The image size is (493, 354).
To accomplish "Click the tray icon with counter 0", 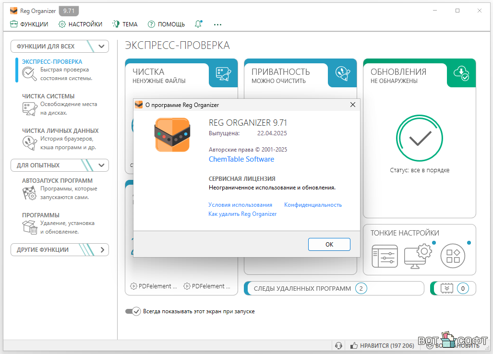I will (453, 288).
